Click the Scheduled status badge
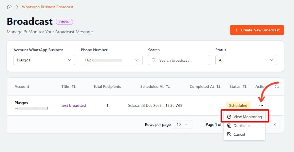Viewport: 294px width, 152px height. (238, 105)
